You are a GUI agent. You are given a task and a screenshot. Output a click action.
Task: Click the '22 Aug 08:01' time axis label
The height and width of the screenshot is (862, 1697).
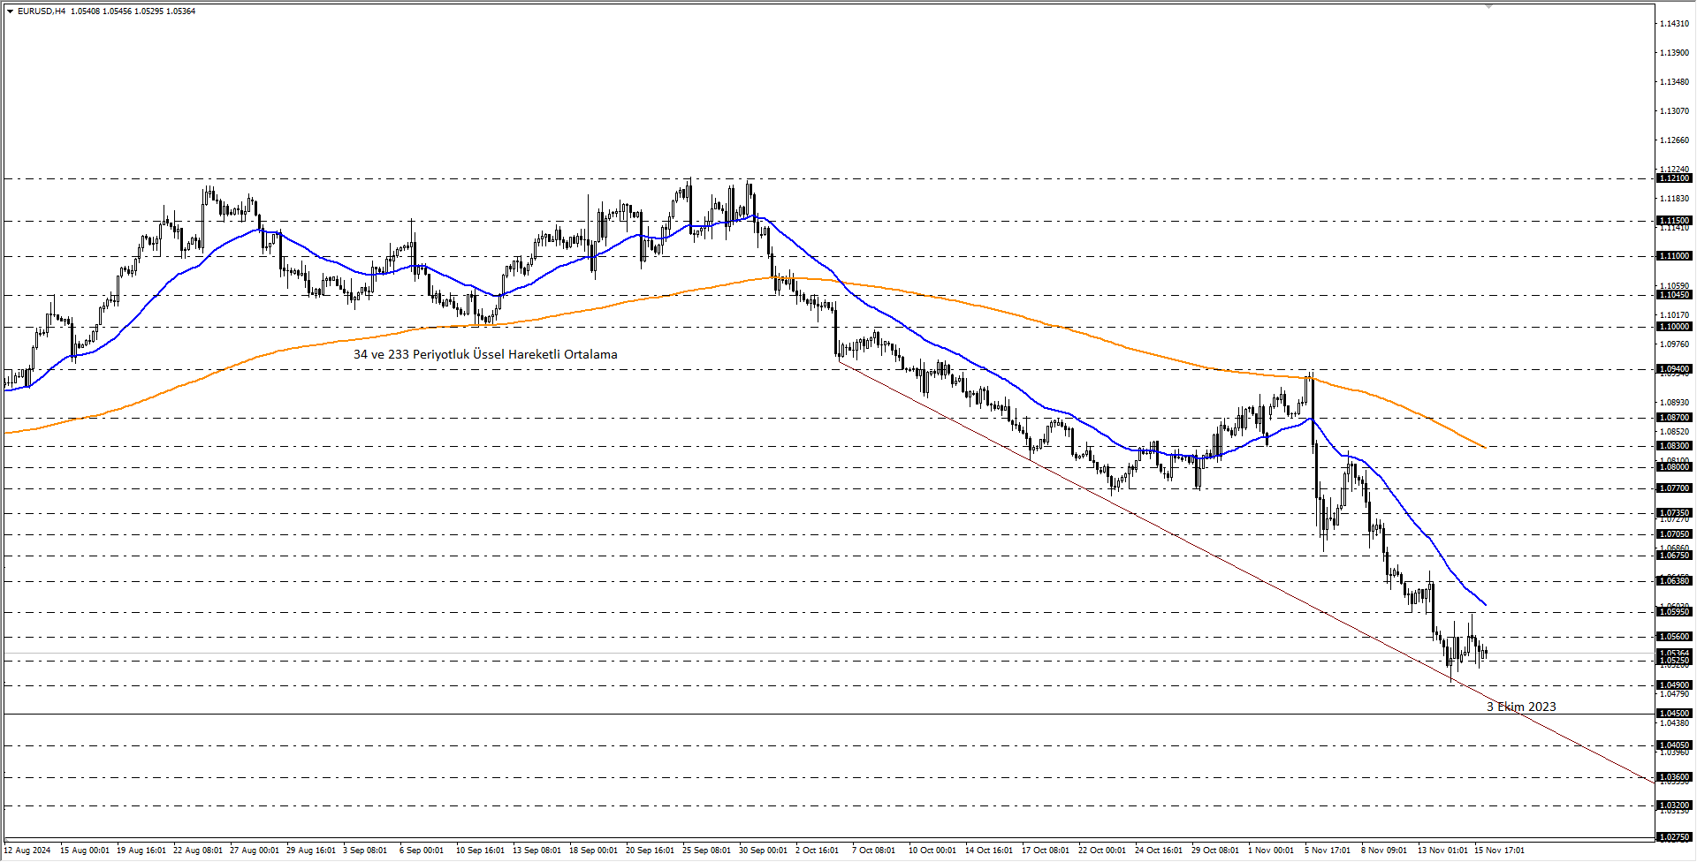point(198,851)
